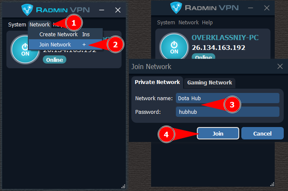The image size is (288, 191).
Task: Click the OVERKLASSNIY-PC computer name
Action: (x=225, y=38)
